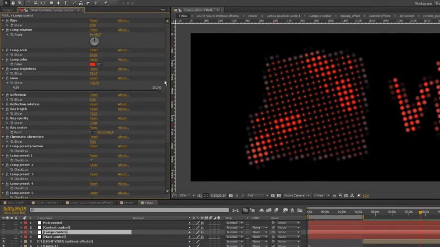
Task: Select the Zoom tool in toolbar
Action: pos(20,3)
